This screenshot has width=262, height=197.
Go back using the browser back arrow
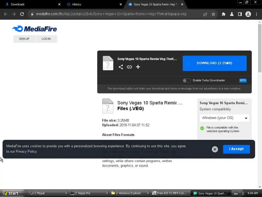[x=6, y=14]
